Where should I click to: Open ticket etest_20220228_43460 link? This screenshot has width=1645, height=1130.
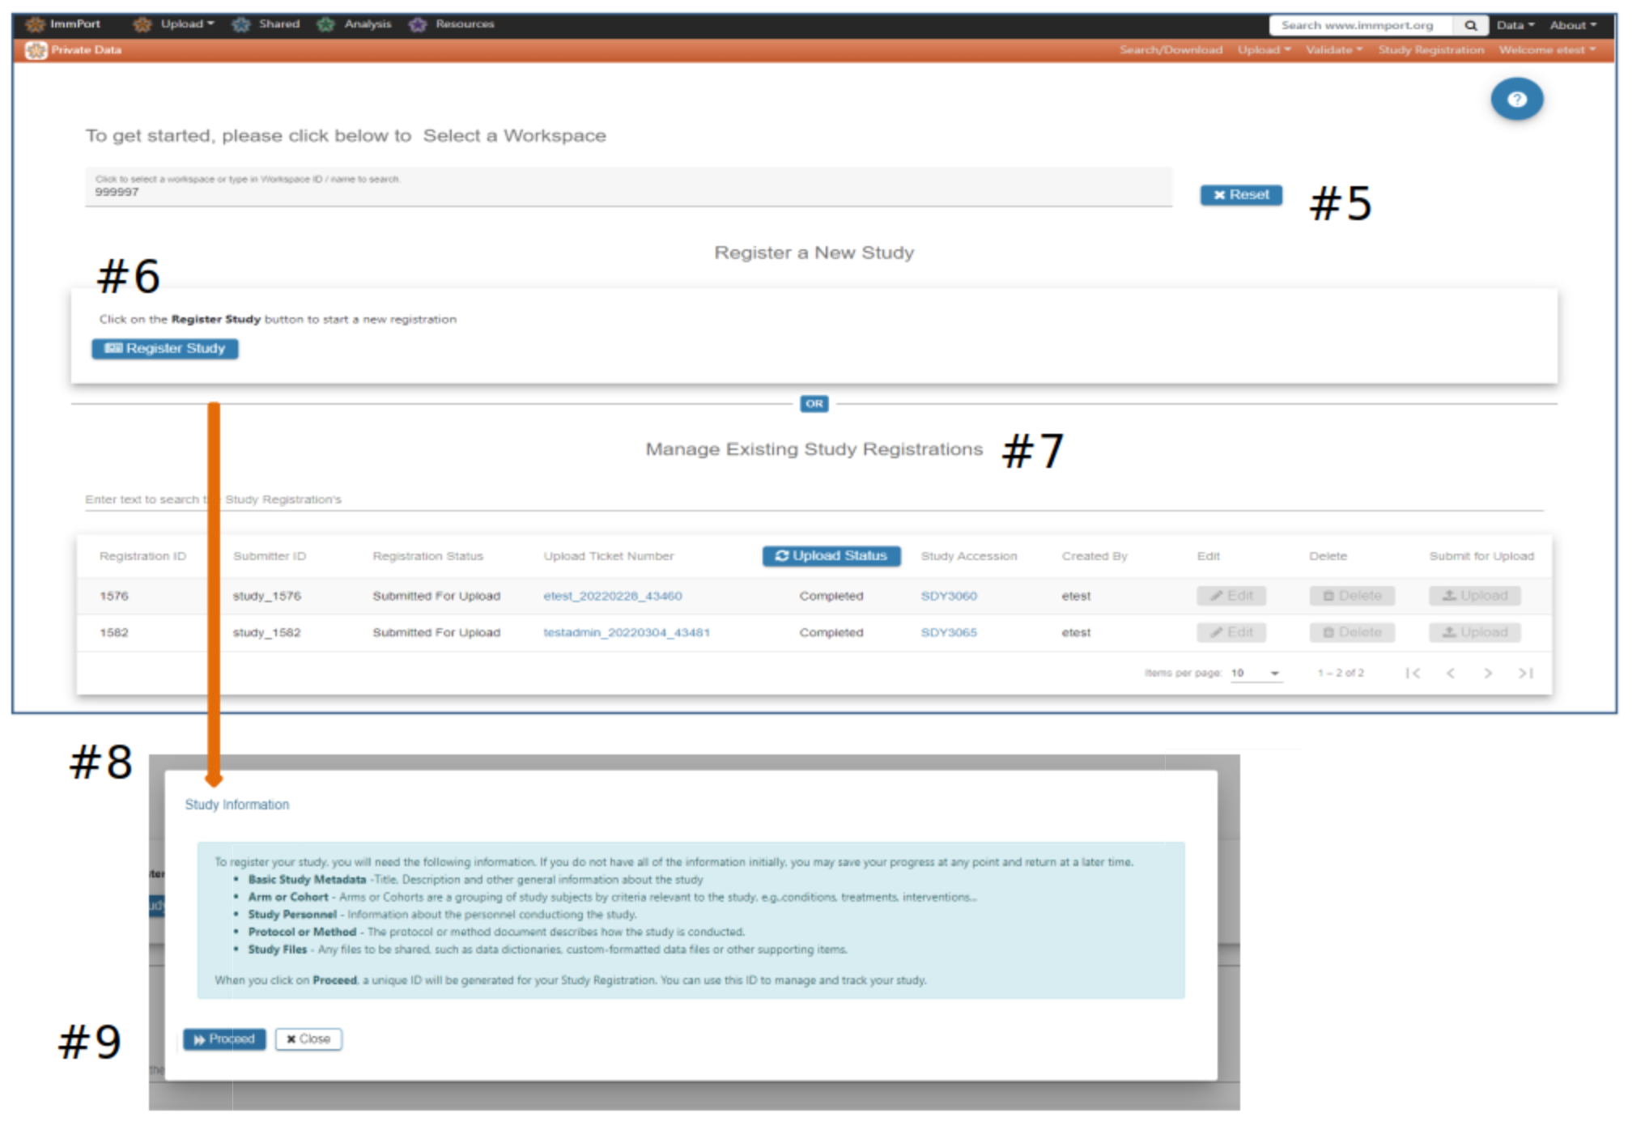coord(613,596)
